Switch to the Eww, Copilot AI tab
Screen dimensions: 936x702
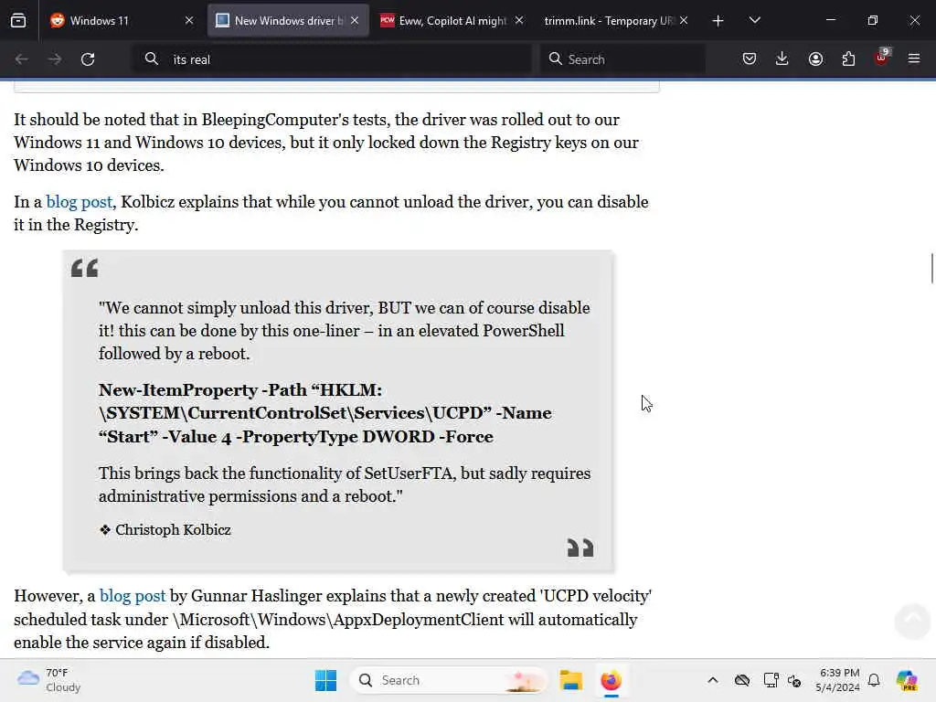[x=452, y=21]
